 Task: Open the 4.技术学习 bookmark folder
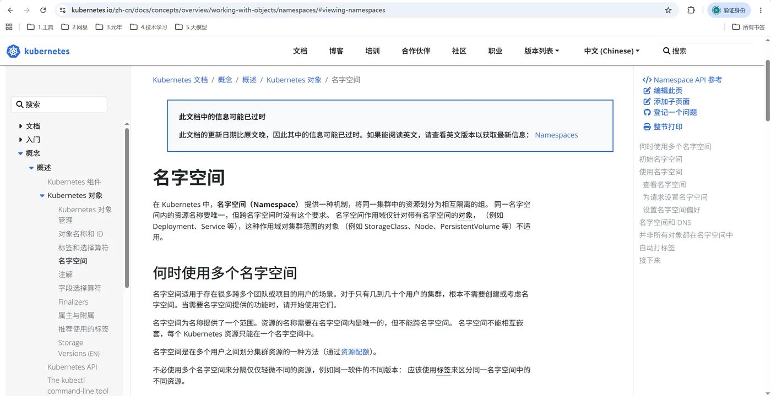tap(148, 27)
